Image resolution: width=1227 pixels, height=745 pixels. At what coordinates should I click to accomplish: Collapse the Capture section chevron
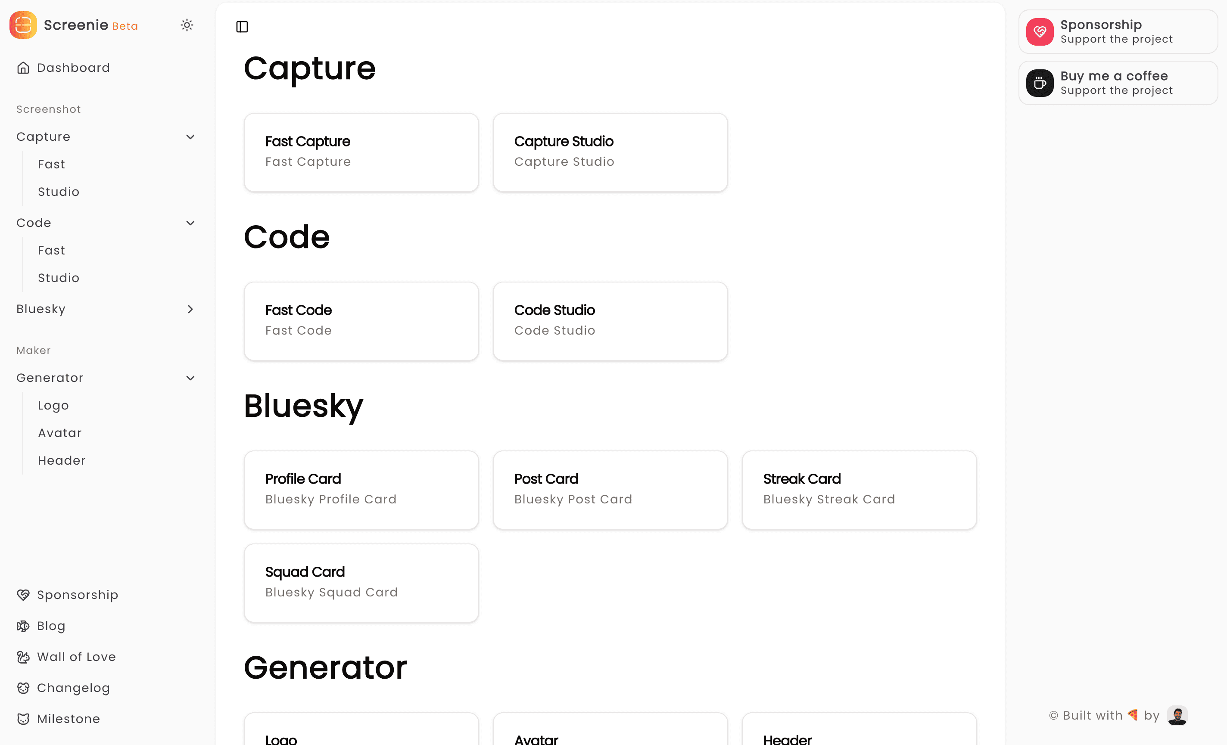(190, 137)
